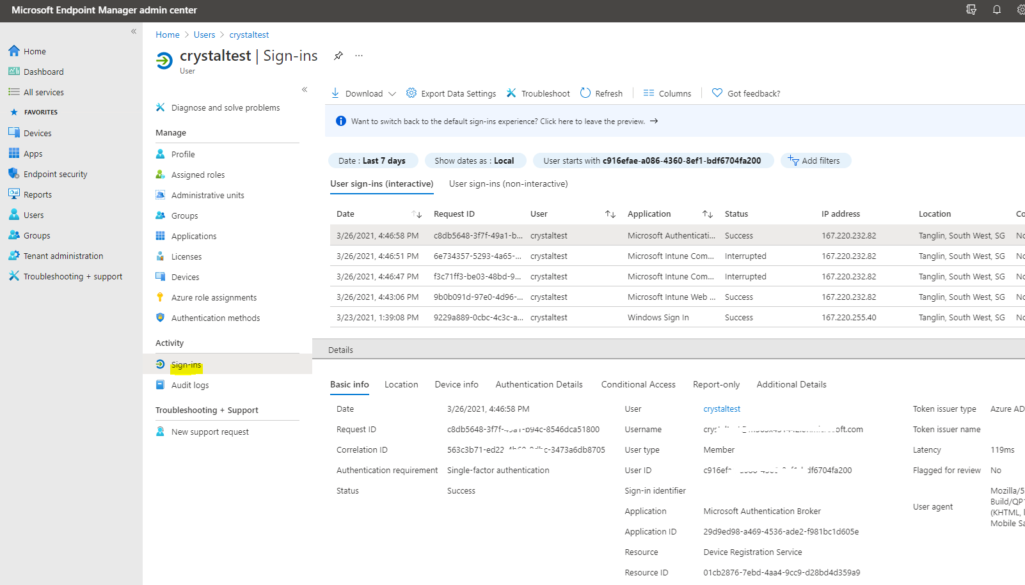Expand the Download dropdown chevron
The width and height of the screenshot is (1025, 585).
[392, 93]
